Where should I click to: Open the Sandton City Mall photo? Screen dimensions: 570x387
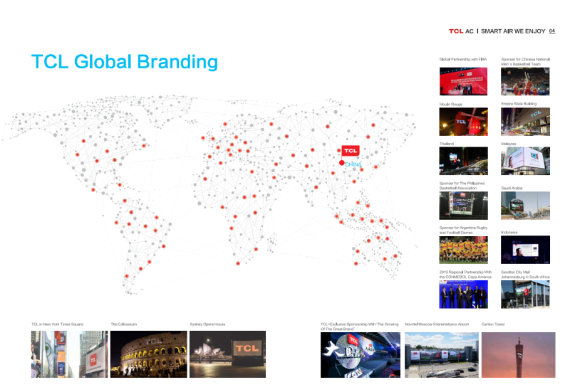click(x=525, y=294)
